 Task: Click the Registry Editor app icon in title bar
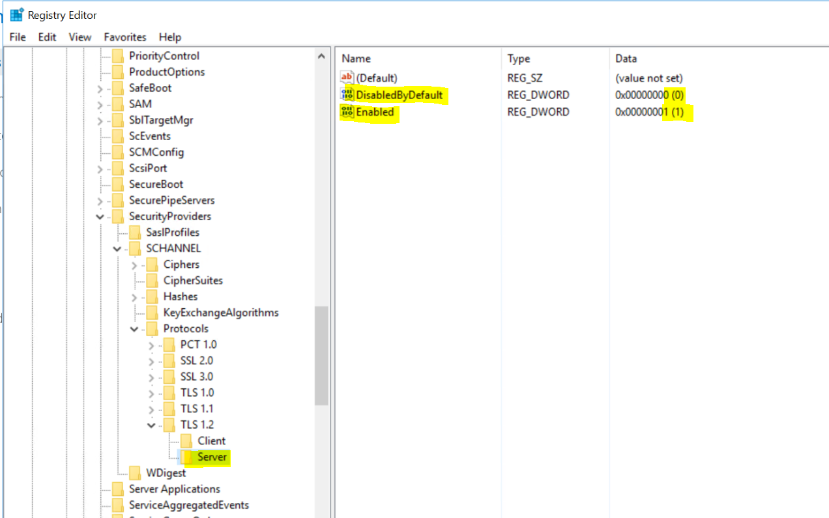(x=17, y=14)
